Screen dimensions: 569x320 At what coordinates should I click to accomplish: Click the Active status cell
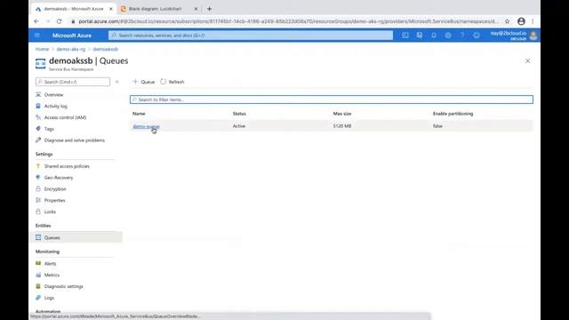pyautogui.click(x=239, y=126)
